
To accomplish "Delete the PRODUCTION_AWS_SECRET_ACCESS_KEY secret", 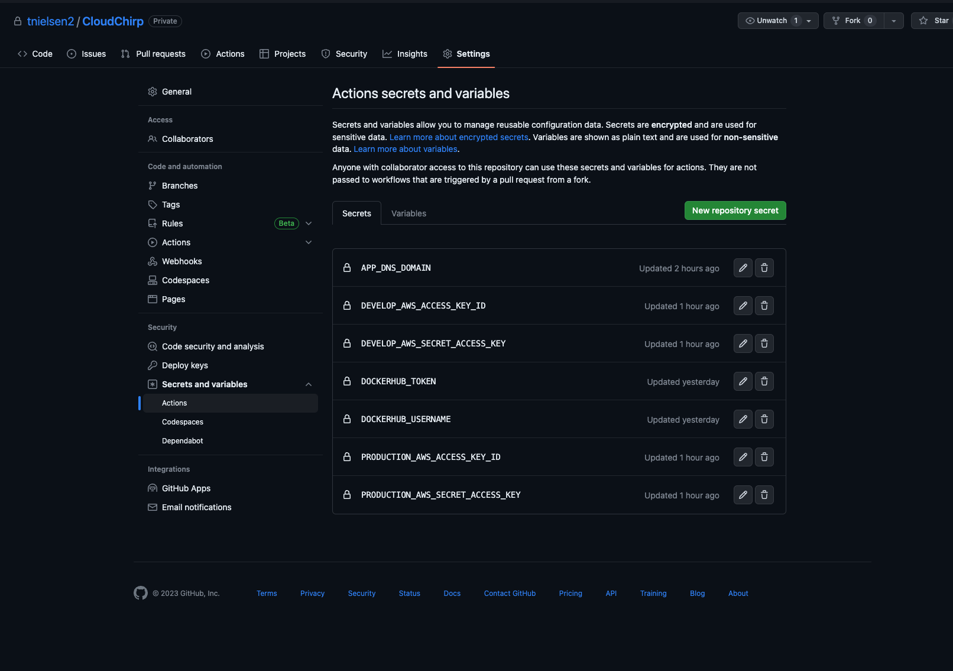I will click(764, 495).
